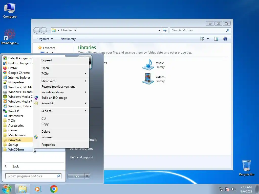Open the Recycle Bin icon
The width and height of the screenshot is (259, 194).
click(x=246, y=168)
